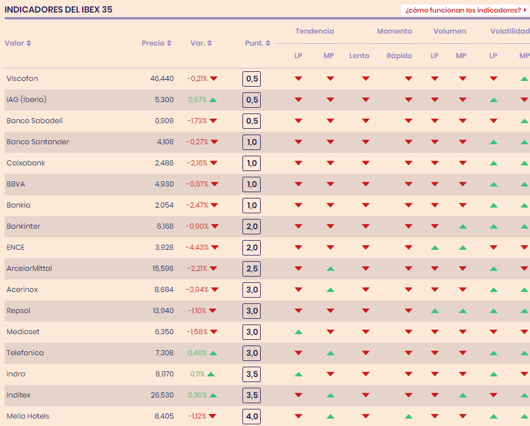
Task: Click ENCE's green Volumen LP up arrow
Action: (434, 248)
